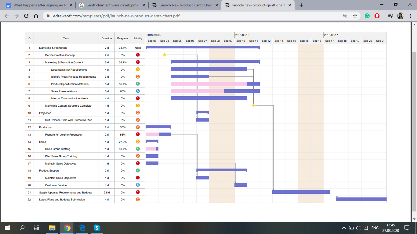
Task: Go to the browser home page
Action: point(36,16)
